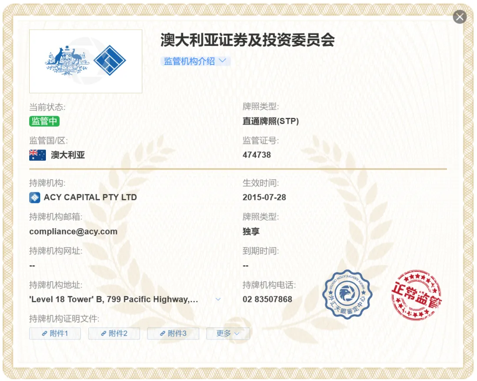The height and width of the screenshot is (381, 477).
Task: Click the ACY Capital company logo icon
Action: coord(35,198)
